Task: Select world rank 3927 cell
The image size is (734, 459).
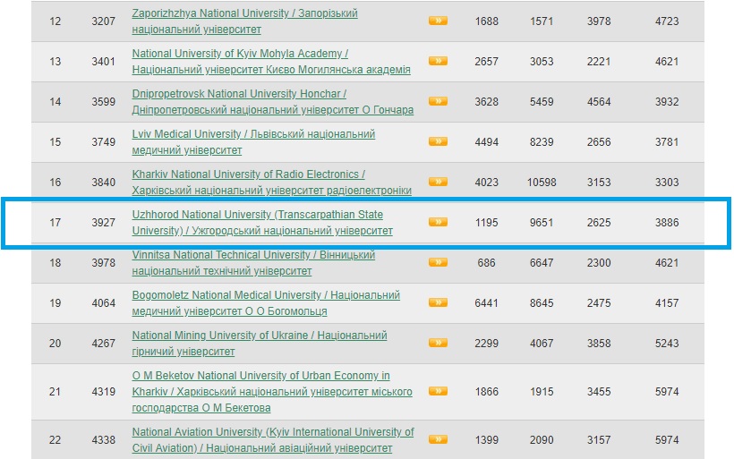Action: (x=104, y=223)
